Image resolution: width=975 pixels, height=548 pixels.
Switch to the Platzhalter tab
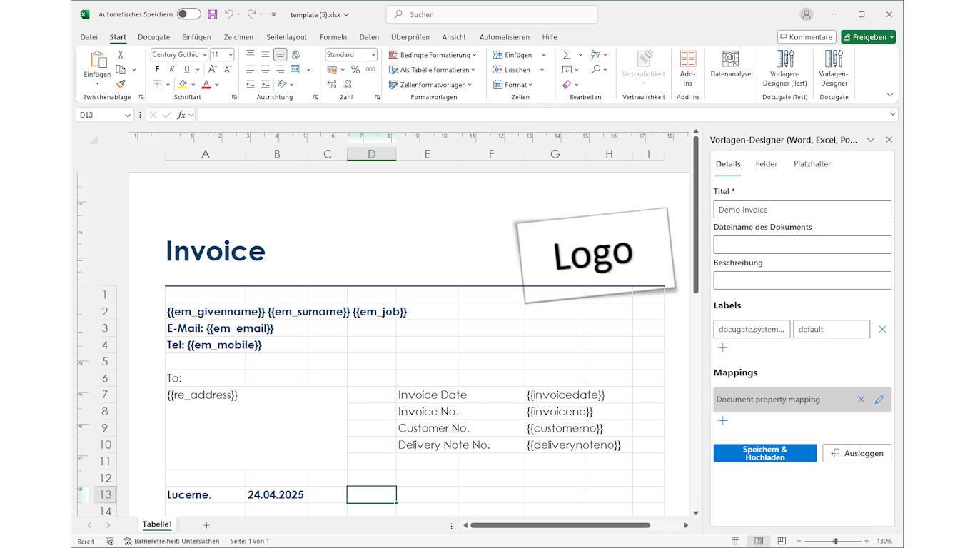pyautogui.click(x=812, y=164)
